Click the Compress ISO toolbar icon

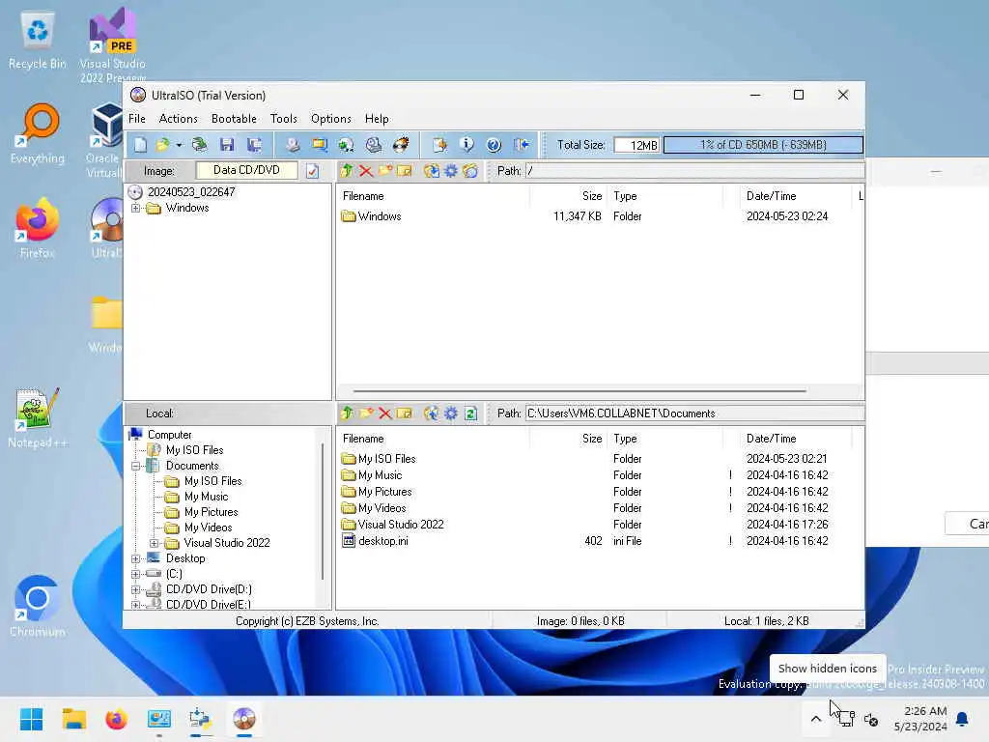(x=319, y=145)
